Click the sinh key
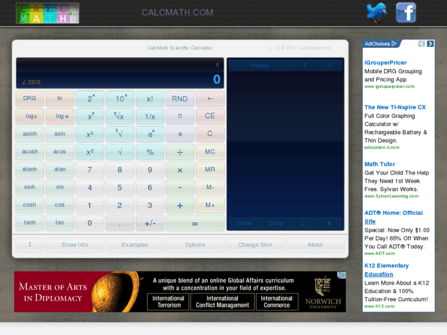 coord(30,187)
